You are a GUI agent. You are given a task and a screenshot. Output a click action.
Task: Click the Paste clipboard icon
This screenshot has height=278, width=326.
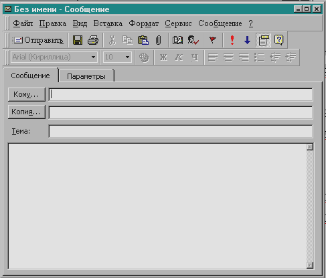pyautogui.click(x=143, y=40)
